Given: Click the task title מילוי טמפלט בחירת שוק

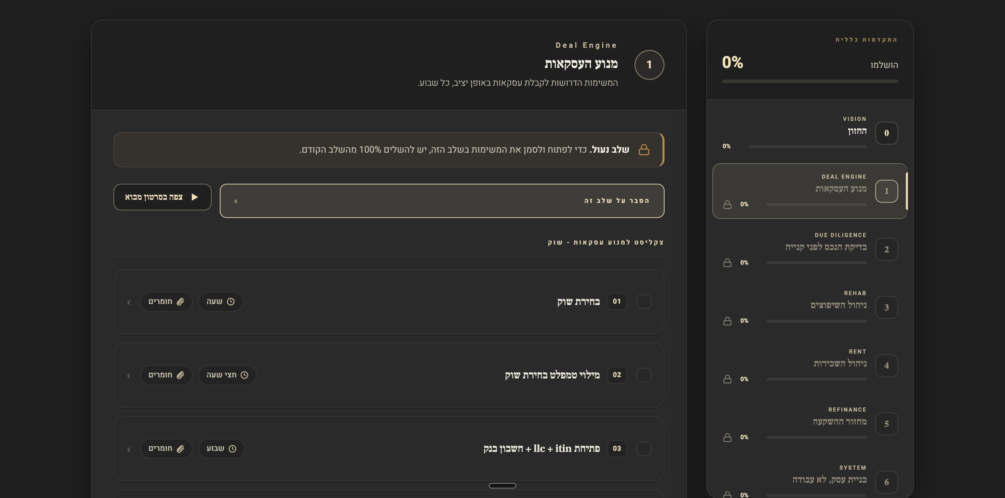Looking at the screenshot, I should point(552,375).
